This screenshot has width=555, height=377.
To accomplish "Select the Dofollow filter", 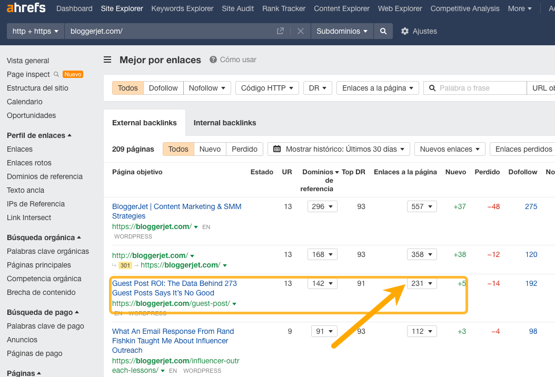I will coord(163,88).
